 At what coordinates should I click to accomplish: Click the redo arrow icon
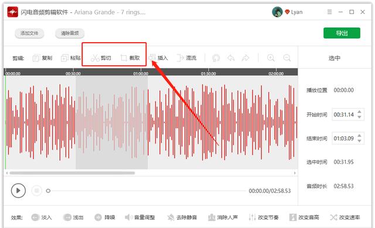point(246,58)
